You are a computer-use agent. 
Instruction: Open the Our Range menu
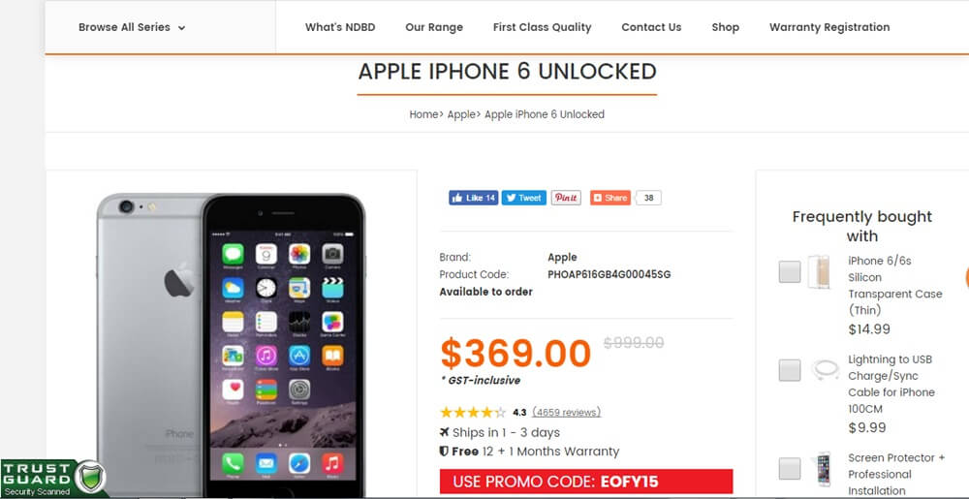(434, 27)
